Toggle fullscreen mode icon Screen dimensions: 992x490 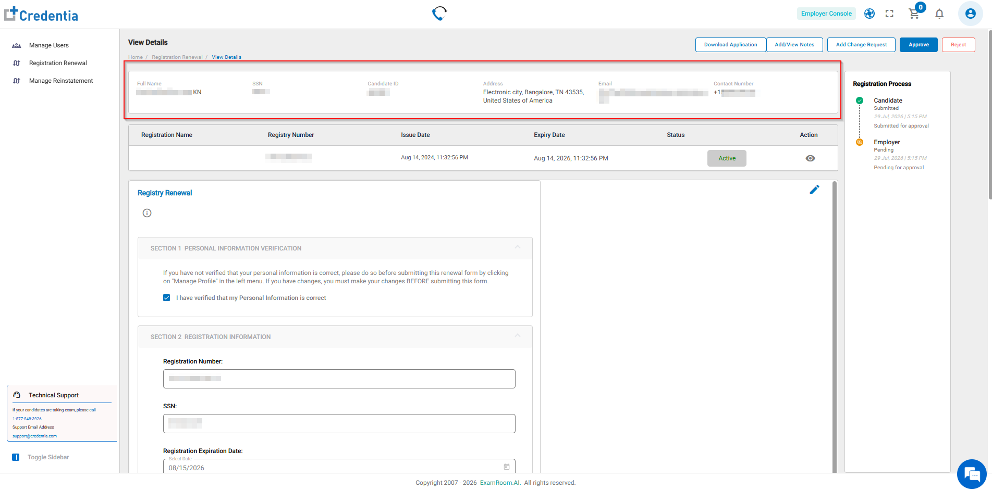(x=889, y=14)
